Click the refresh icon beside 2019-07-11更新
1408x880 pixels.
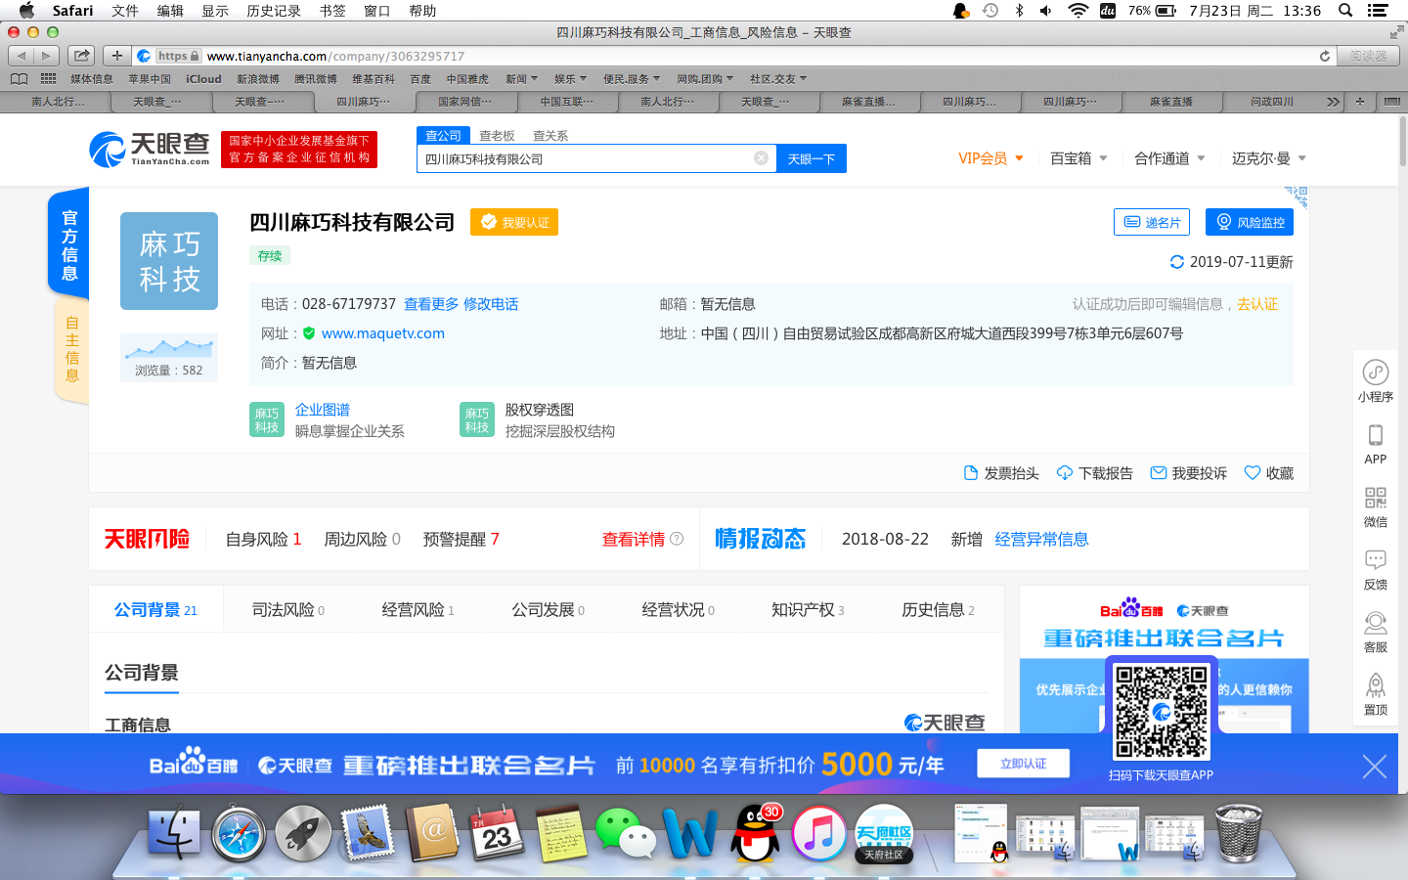pyautogui.click(x=1177, y=262)
